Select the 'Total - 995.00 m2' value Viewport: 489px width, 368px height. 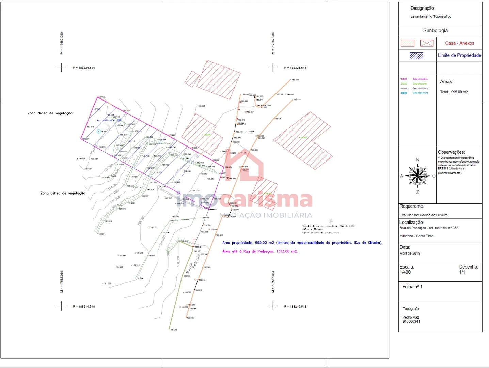[454, 92]
